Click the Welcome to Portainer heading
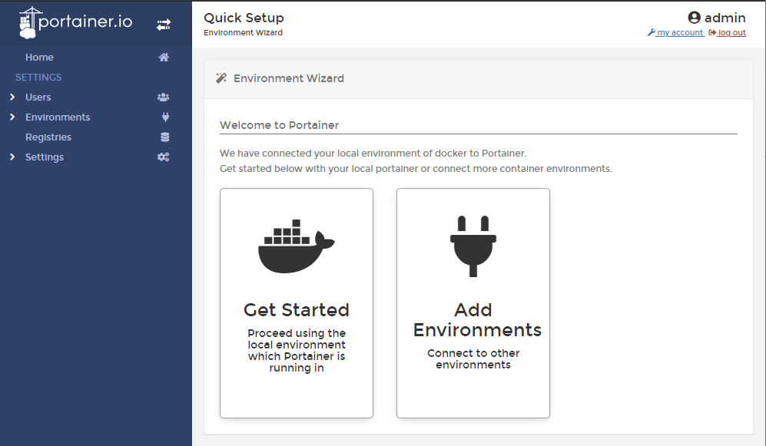The width and height of the screenshot is (766, 446). coord(279,125)
